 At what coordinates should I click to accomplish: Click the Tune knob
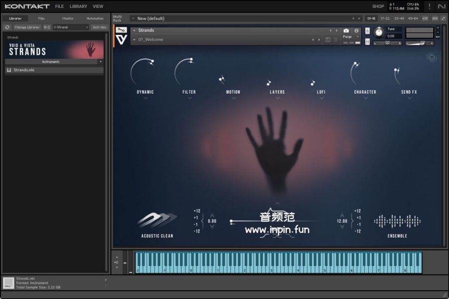click(379, 33)
